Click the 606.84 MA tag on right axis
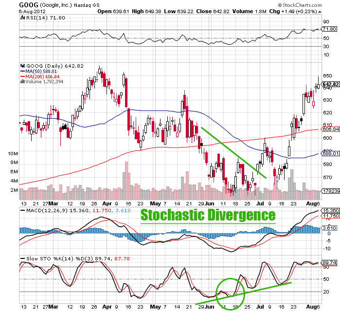 tap(330, 129)
